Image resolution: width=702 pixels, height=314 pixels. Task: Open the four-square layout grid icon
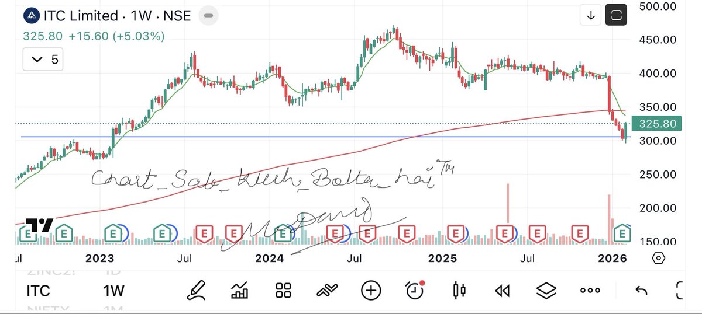(284, 289)
